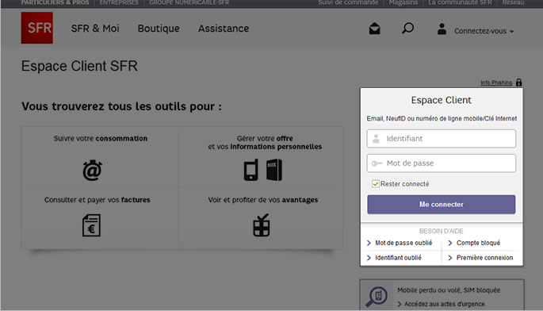Open the SFR & Moi menu

[x=95, y=29]
